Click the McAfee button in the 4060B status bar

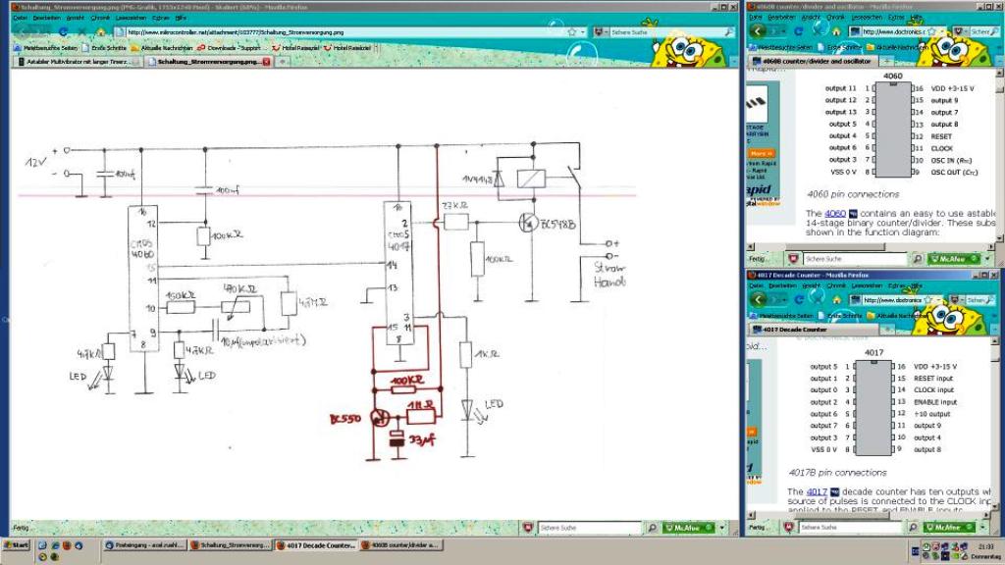(954, 259)
